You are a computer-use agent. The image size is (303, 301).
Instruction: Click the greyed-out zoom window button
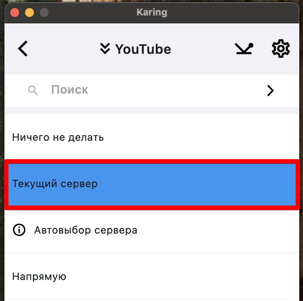(x=44, y=13)
